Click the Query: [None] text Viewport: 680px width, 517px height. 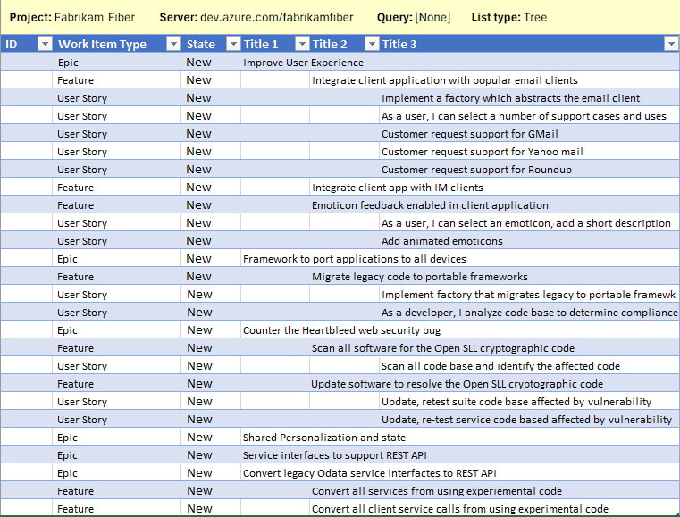coord(414,17)
